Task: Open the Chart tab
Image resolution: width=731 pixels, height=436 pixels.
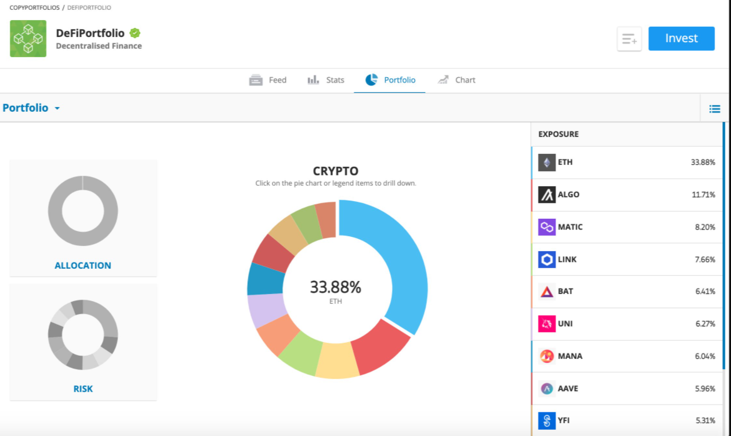Action: 456,80
